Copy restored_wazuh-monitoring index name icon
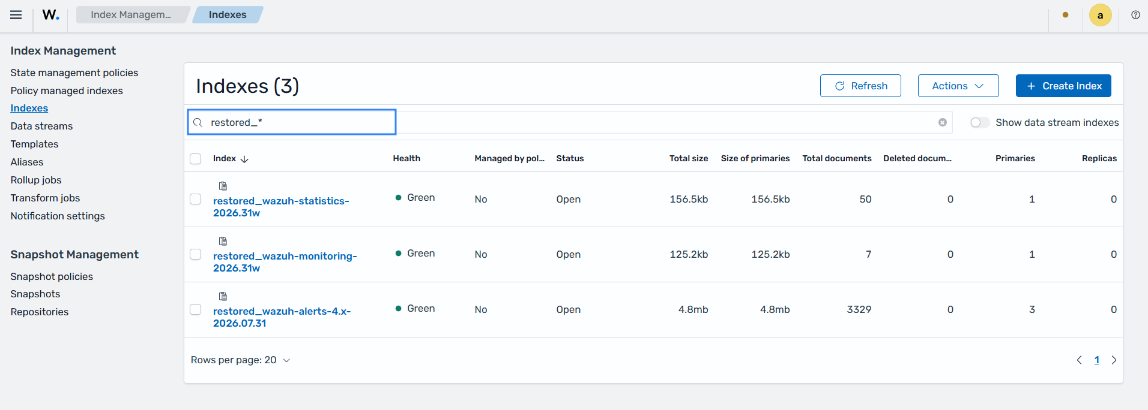Viewport: 1148px width, 410px height. (223, 241)
